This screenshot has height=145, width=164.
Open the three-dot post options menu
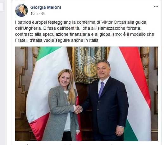pos(156,7)
